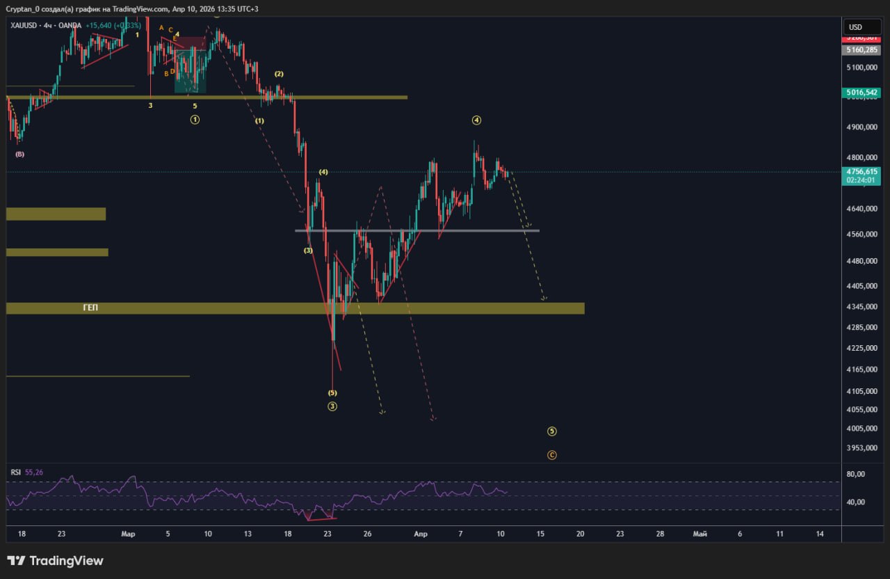Click the TradingView logo
The height and width of the screenshot is (579, 890).
coord(56,561)
